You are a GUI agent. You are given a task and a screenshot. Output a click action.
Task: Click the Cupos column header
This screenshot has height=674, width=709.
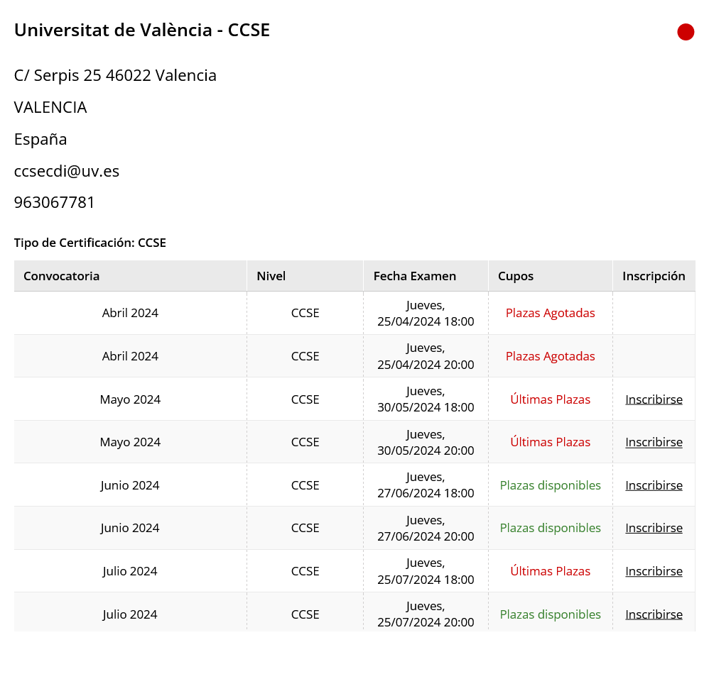551,276
